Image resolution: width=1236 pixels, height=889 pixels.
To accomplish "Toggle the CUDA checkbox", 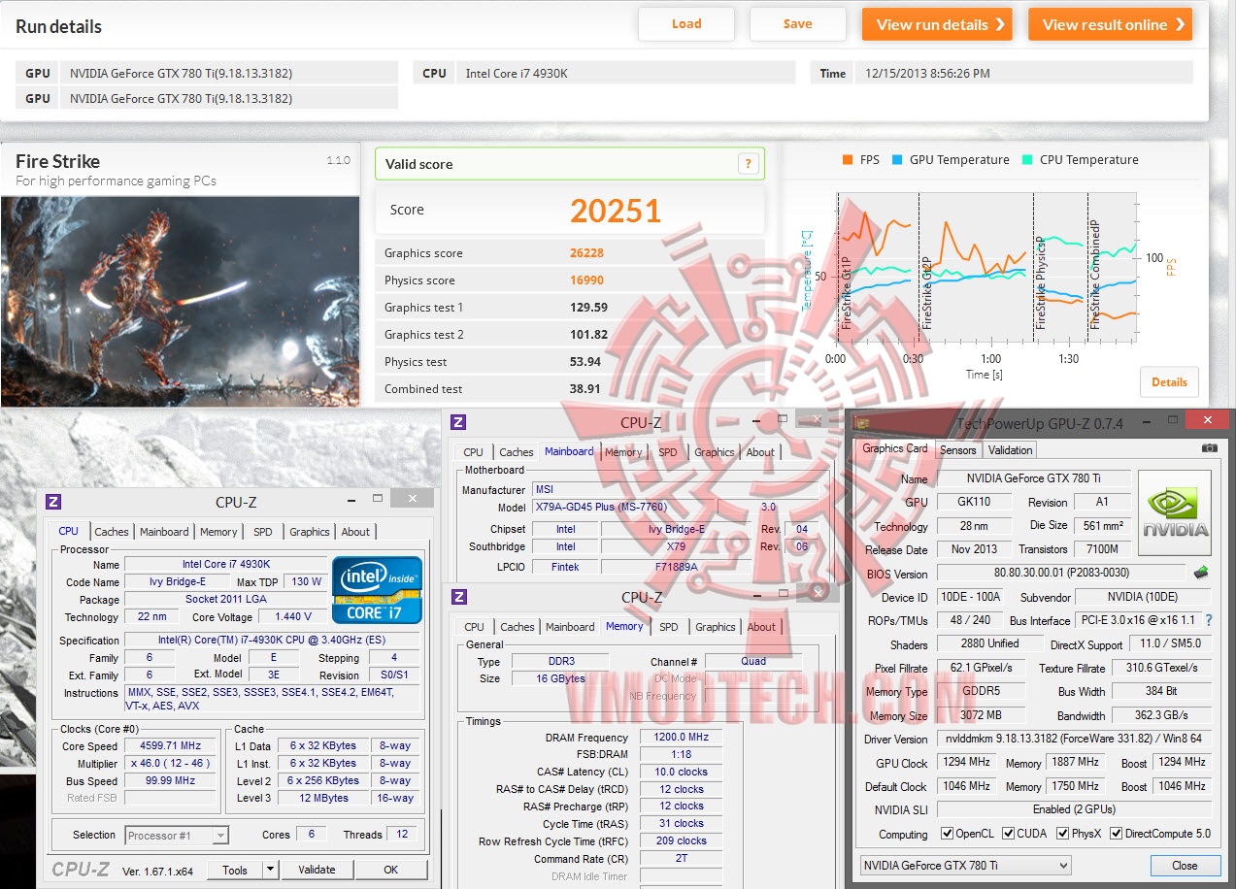I will [x=1009, y=834].
